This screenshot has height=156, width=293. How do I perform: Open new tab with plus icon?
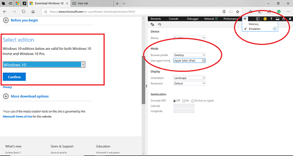pyautogui.click(x=117, y=3)
